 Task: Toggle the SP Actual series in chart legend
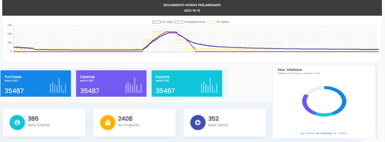pyautogui.click(x=163, y=22)
